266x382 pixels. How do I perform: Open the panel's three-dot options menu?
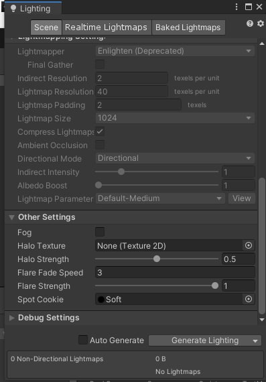(237, 7)
